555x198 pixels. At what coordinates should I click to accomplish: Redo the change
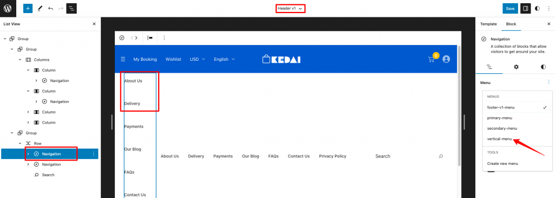(x=61, y=8)
